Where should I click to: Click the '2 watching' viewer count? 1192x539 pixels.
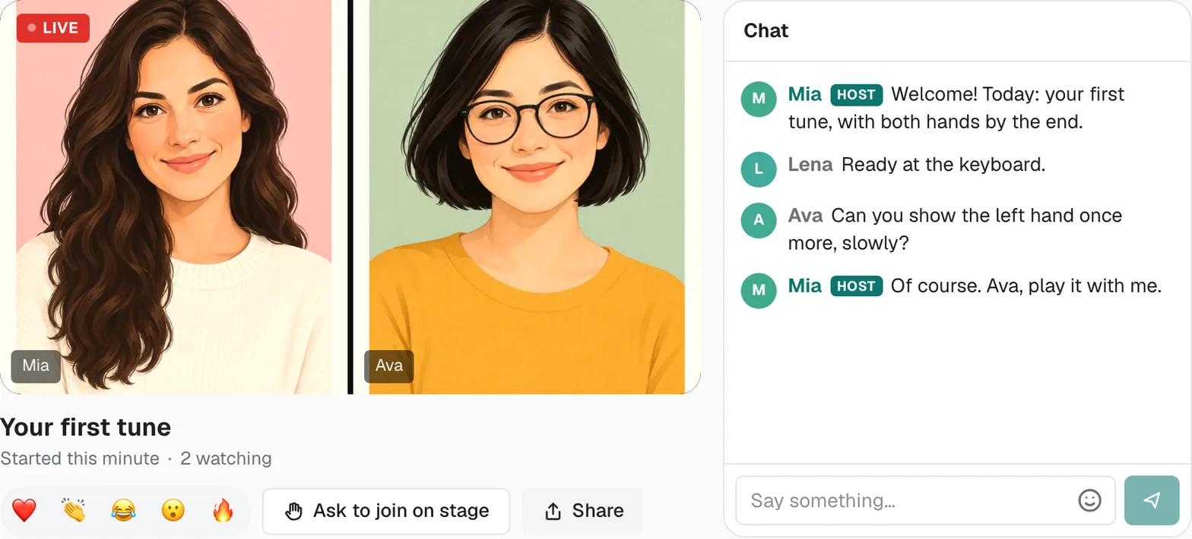pos(226,459)
